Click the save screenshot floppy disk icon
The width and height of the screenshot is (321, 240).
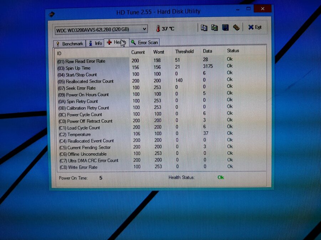(225, 27)
